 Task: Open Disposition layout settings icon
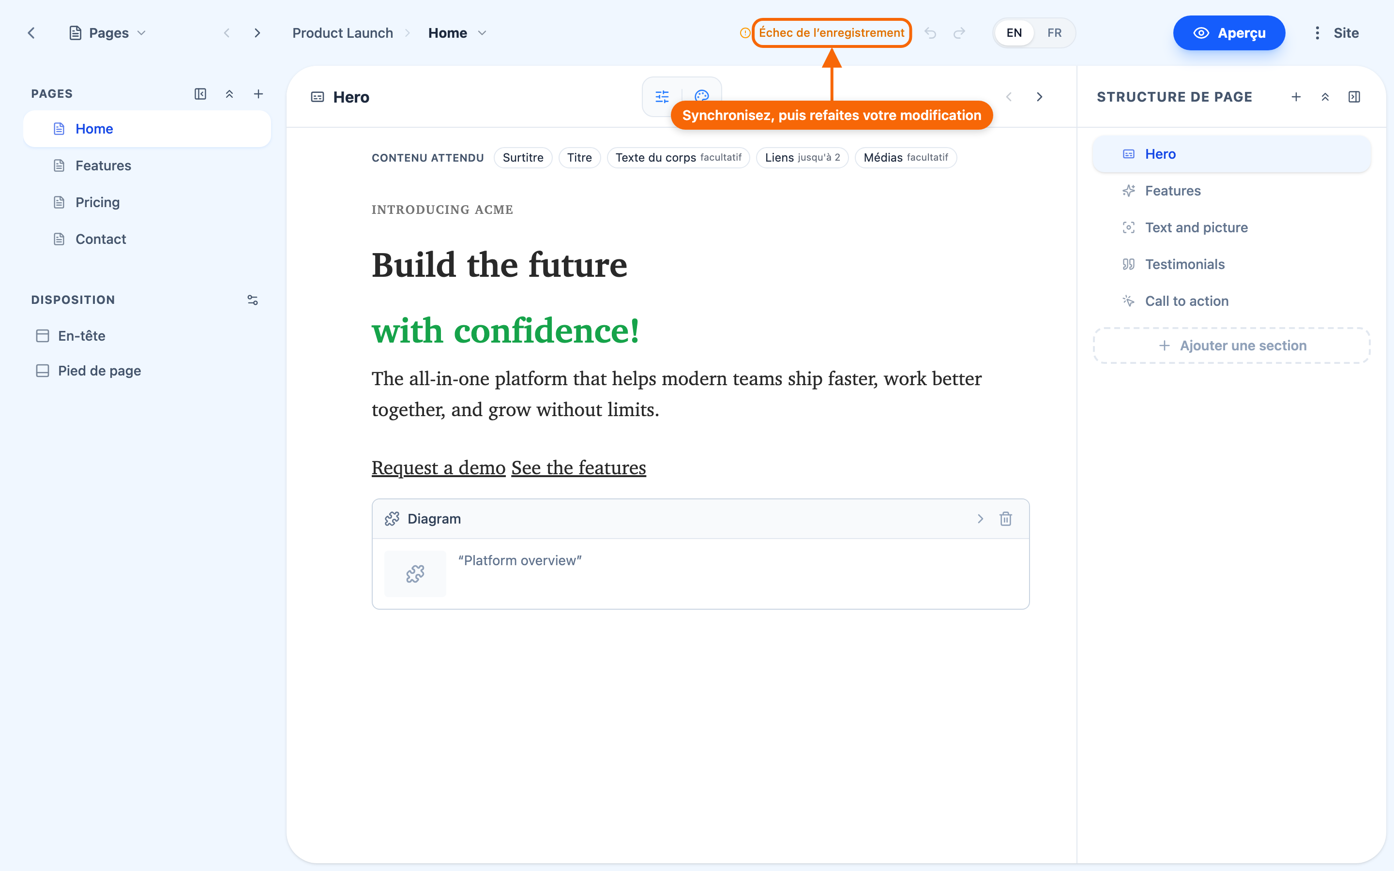point(252,300)
